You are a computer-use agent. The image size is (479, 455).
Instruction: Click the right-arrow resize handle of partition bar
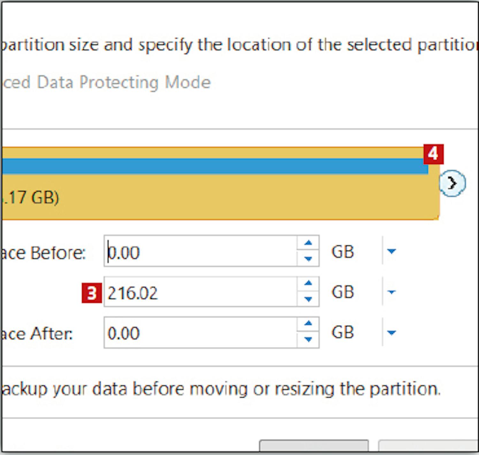pos(452,183)
